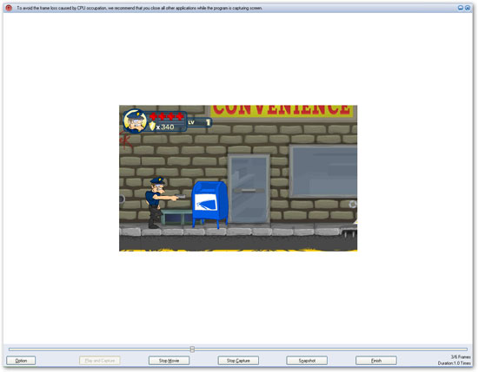This screenshot has width=478, height=372.
Task: Click the Stop Capture button
Action: click(238, 361)
